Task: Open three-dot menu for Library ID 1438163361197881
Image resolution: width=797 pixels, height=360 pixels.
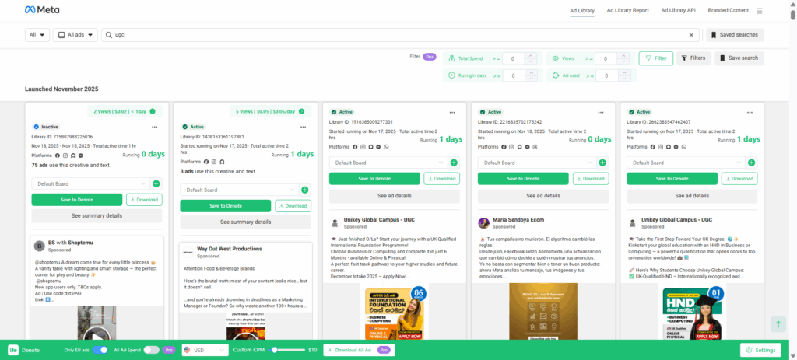Action: click(304, 127)
